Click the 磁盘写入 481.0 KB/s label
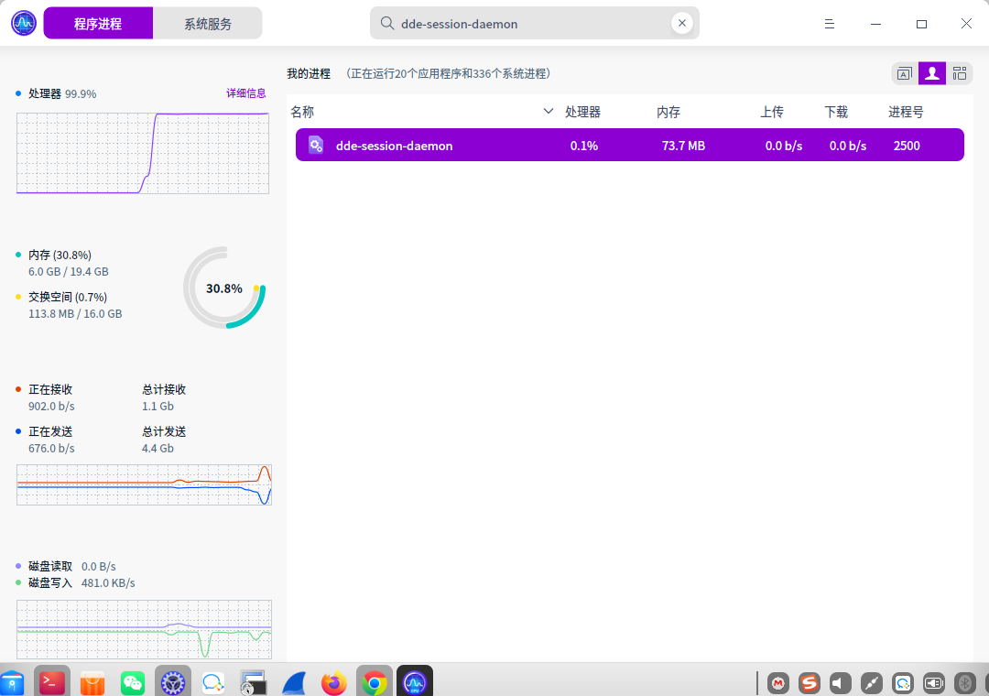 point(82,583)
